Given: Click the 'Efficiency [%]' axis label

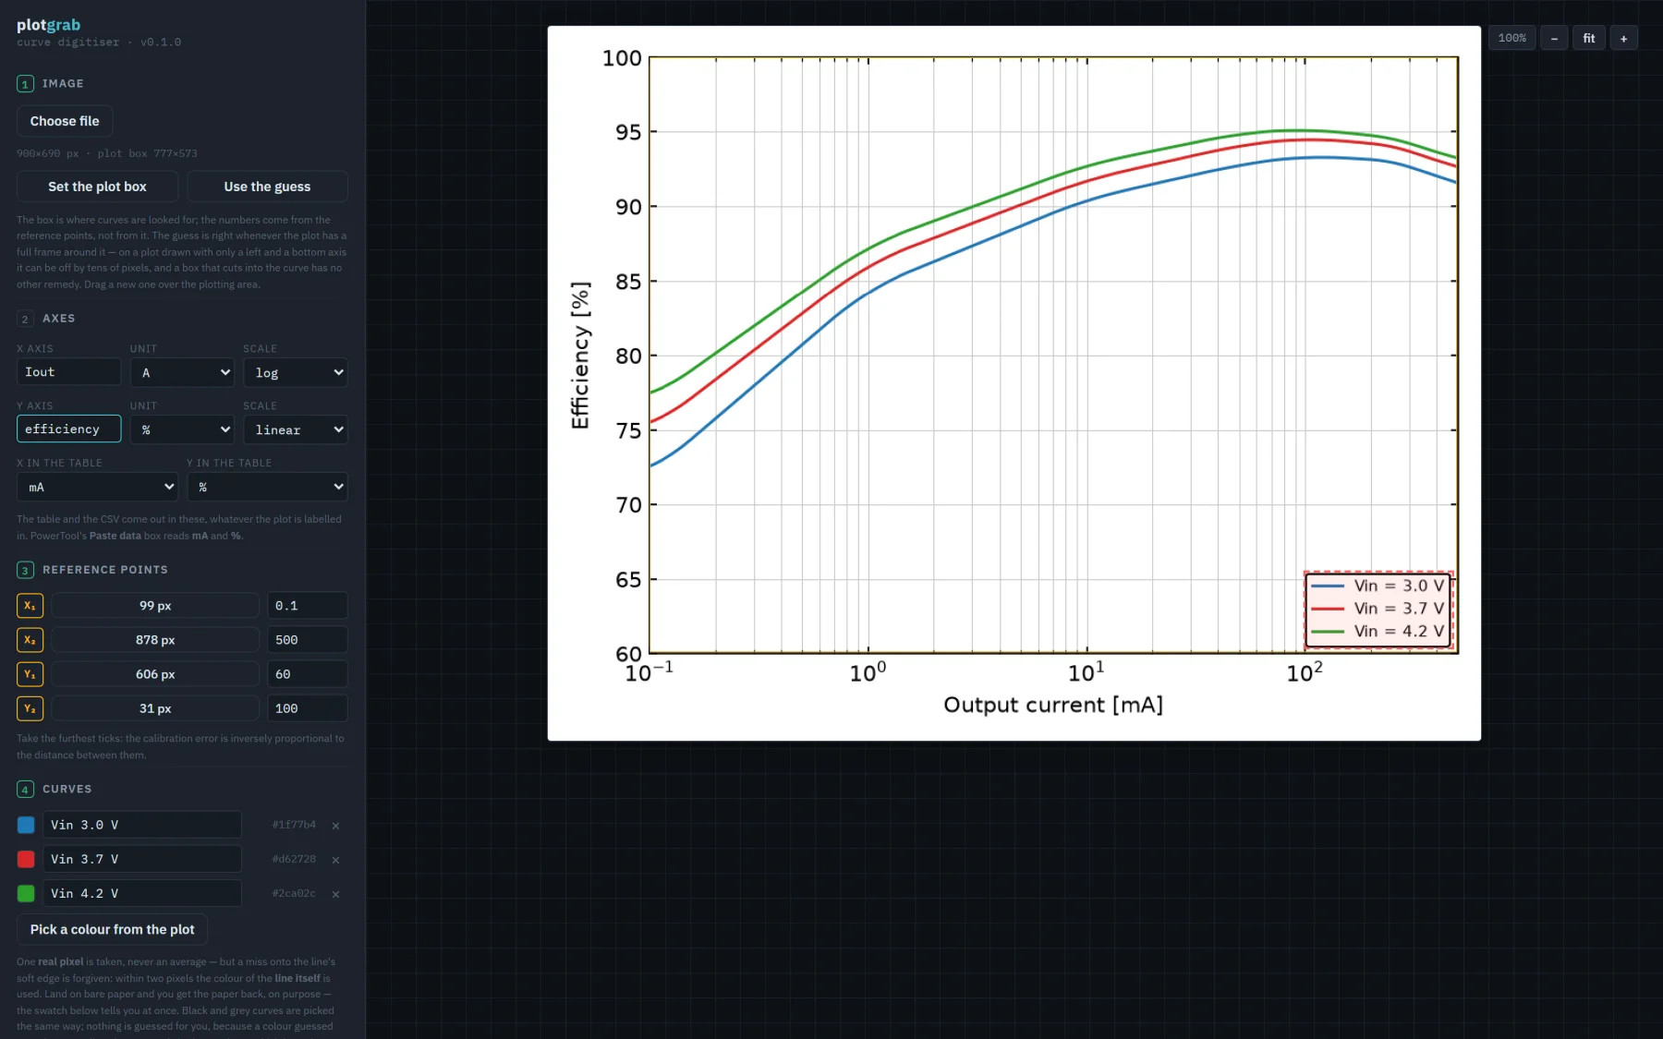Looking at the screenshot, I should pyautogui.click(x=580, y=356).
